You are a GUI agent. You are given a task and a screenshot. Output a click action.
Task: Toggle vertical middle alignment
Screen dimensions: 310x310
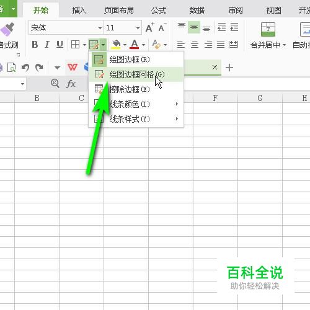tap(194, 27)
